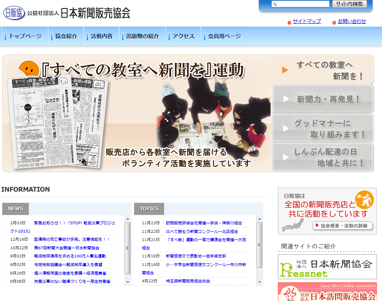Click the NEWS list scroll down arrow
382x301 pixels.
coord(128,282)
